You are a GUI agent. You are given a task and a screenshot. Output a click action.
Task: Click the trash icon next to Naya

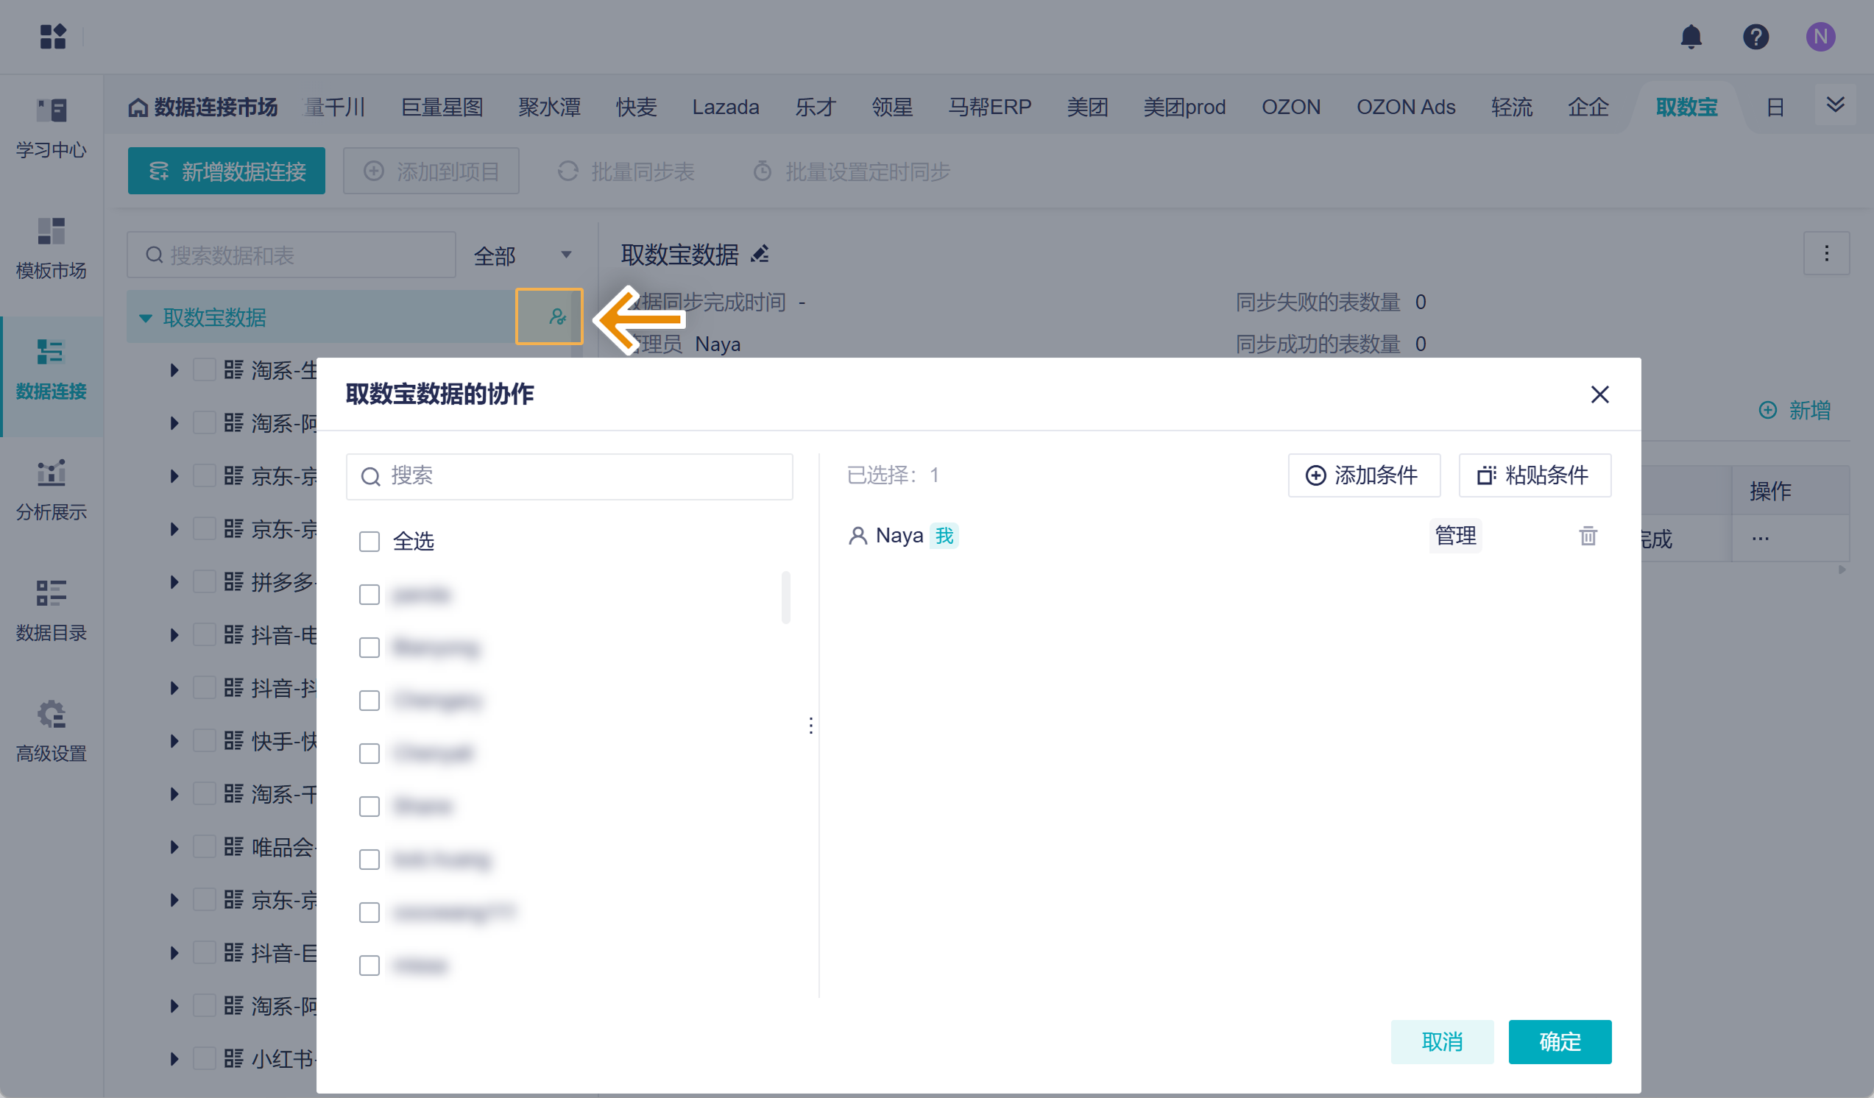point(1588,535)
